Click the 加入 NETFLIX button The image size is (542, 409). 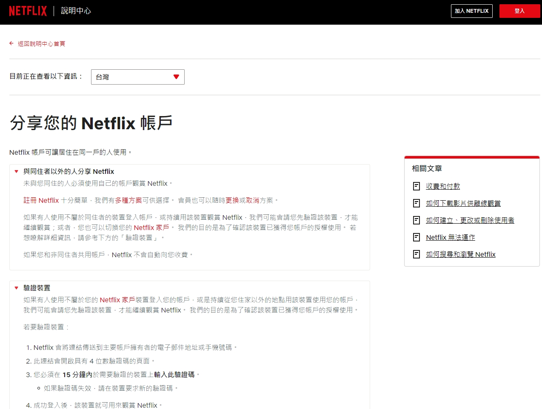click(x=471, y=11)
